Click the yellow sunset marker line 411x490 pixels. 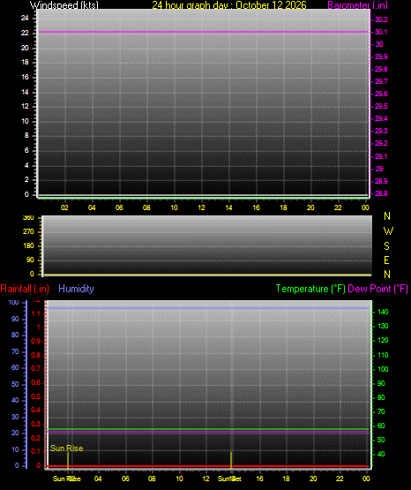(x=231, y=460)
